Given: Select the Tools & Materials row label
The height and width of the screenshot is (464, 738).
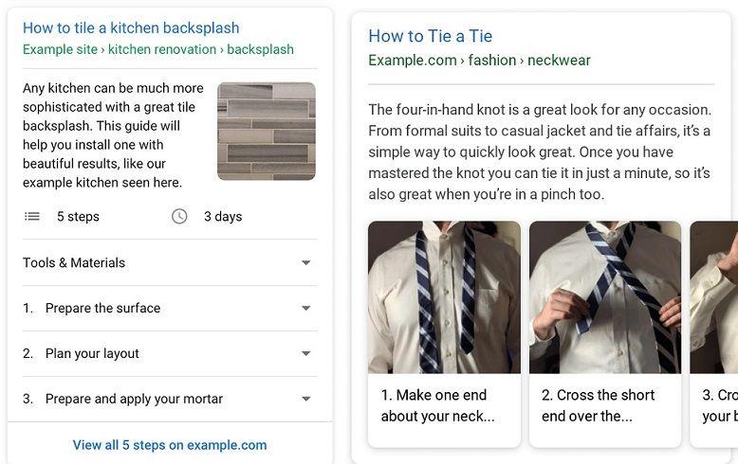Looking at the screenshot, I should [x=74, y=262].
